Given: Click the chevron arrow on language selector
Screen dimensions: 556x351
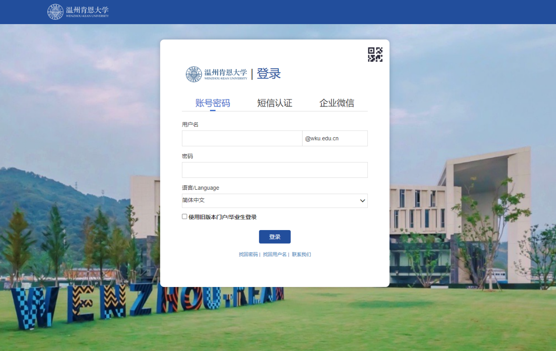Looking at the screenshot, I should 363,201.
